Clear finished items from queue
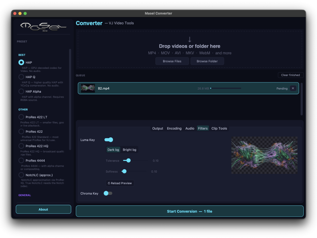Screen dimensions: 317x238 [290, 75]
